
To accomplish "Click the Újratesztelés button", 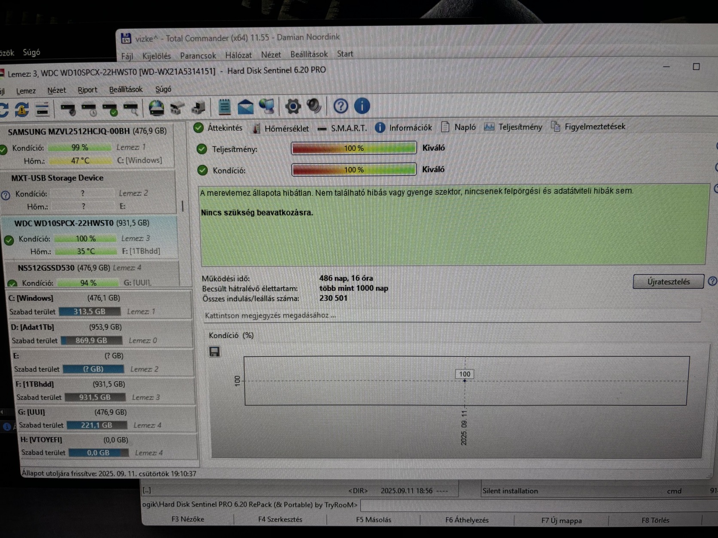I will coord(668,281).
